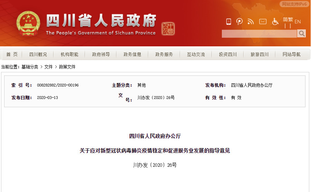
Task: Click the Weibo-style P social icon
Action: 239,21
